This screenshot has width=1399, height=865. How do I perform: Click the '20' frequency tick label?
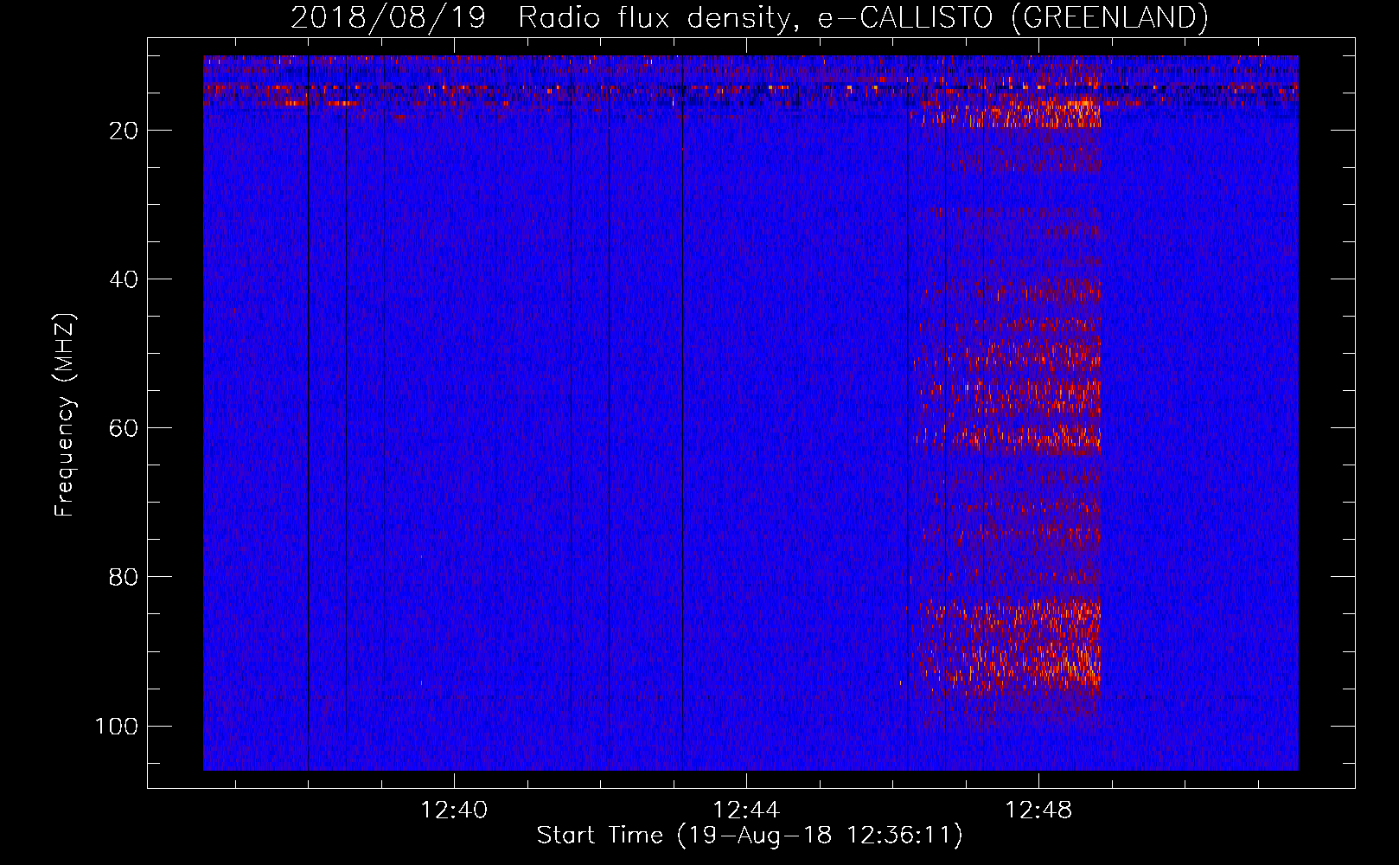coord(124,131)
